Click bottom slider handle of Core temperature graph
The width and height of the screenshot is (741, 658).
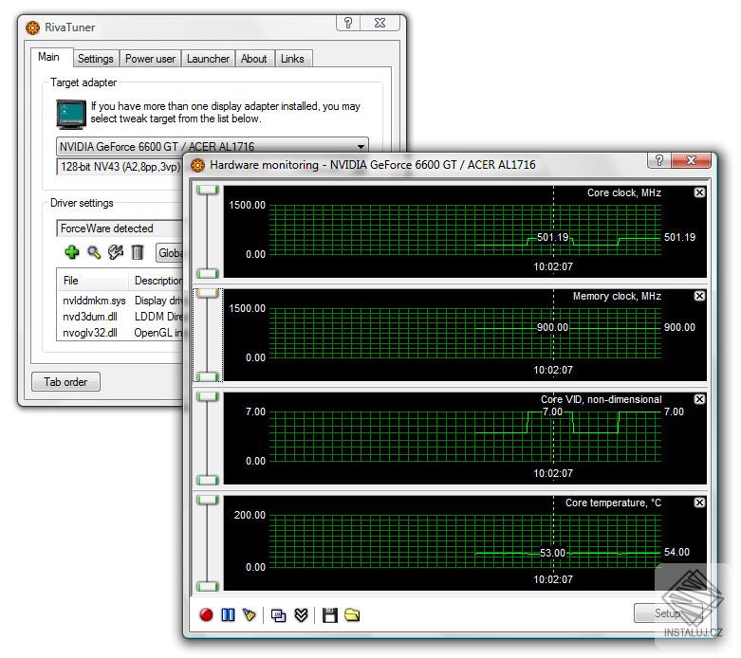[x=208, y=586]
